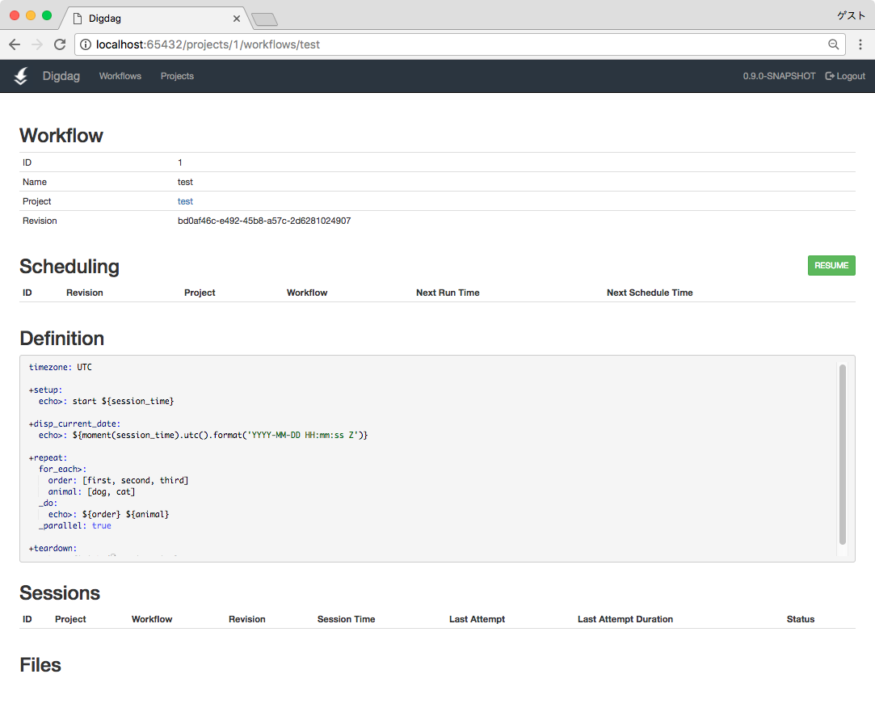Click the ゲスト profile label
The width and height of the screenshot is (875, 708).
click(x=850, y=15)
